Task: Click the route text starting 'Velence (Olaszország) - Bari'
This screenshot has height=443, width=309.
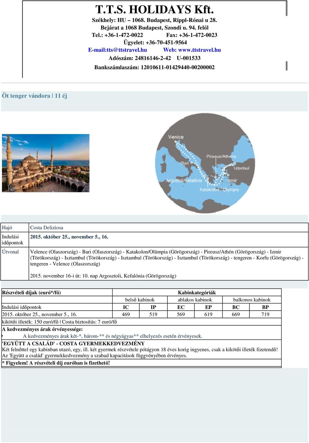Action: [x=167, y=258]
